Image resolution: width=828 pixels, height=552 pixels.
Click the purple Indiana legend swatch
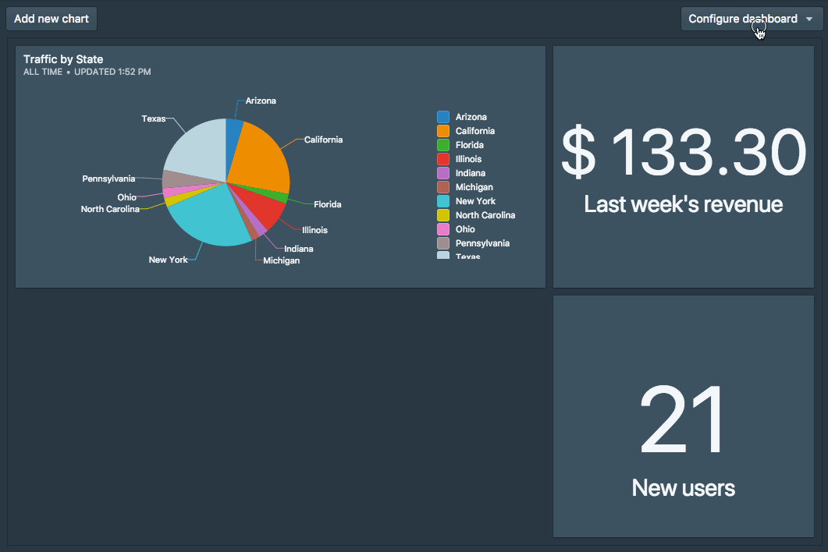(x=443, y=173)
